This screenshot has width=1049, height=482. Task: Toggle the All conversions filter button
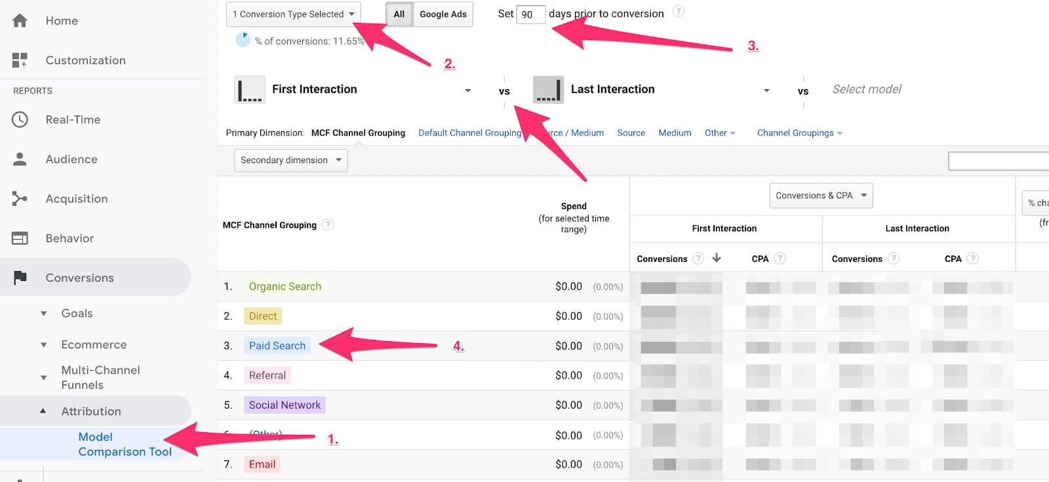399,14
